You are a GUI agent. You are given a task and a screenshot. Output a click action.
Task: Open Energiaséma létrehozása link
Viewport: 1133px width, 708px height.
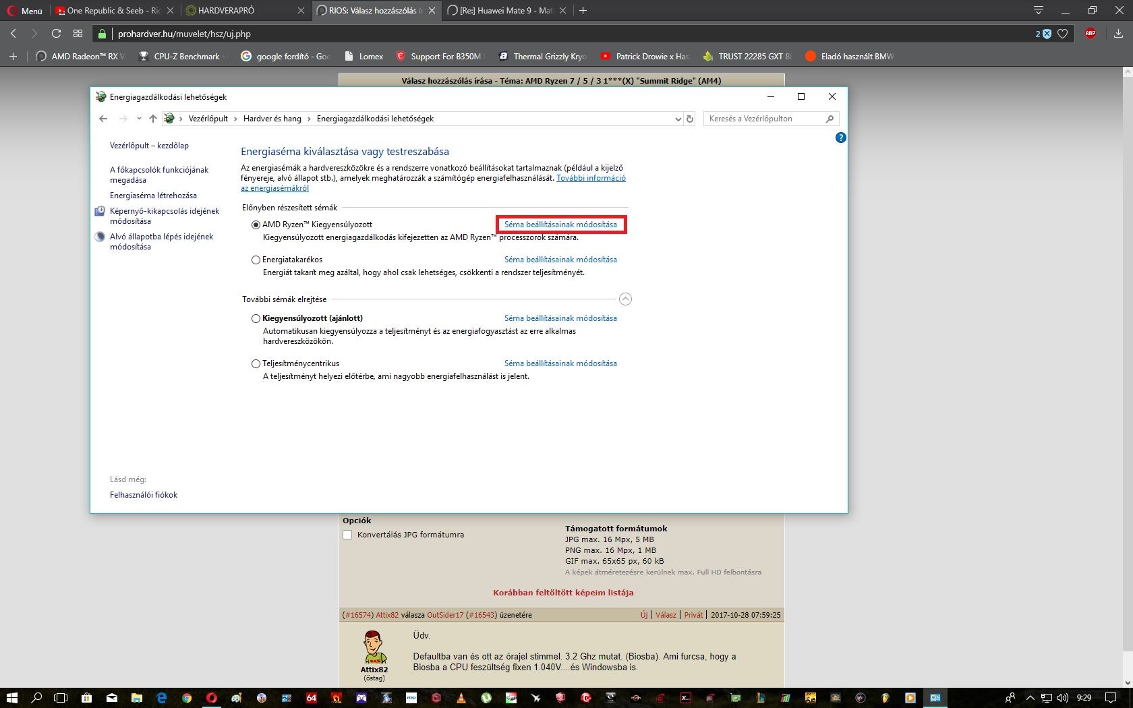[x=153, y=196]
